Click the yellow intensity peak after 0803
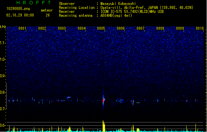 (69, 129)
